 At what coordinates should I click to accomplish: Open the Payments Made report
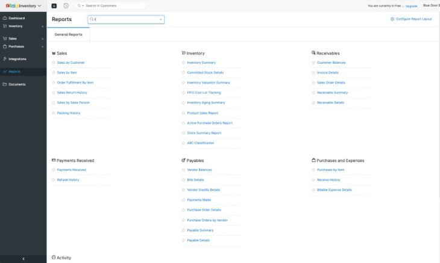click(198, 200)
